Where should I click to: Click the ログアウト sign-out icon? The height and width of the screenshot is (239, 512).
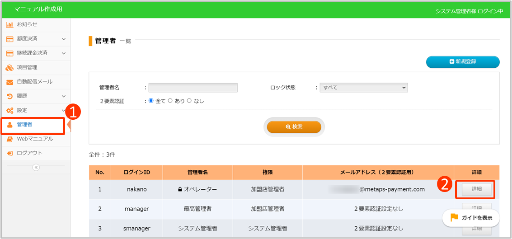coord(9,153)
